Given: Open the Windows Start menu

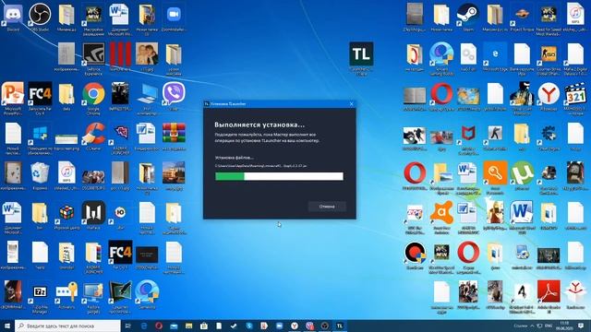Looking at the screenshot, I should pyautogui.click(x=7, y=326).
